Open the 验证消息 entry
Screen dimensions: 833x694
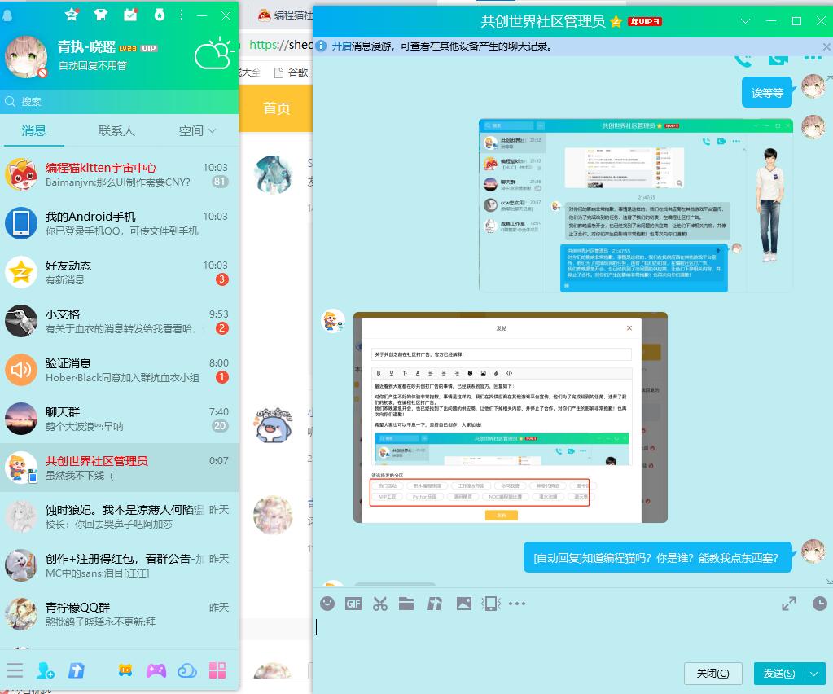click(119, 370)
